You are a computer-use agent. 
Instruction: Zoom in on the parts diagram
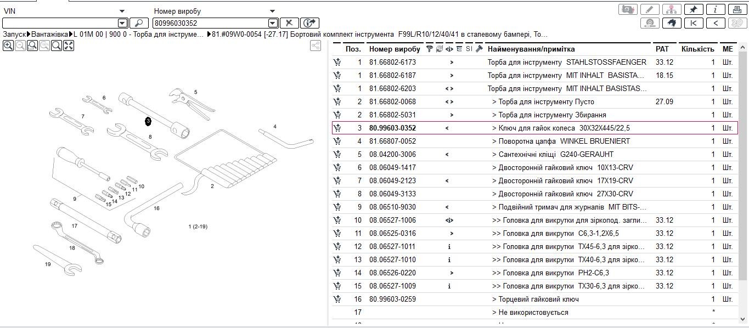click(8, 46)
